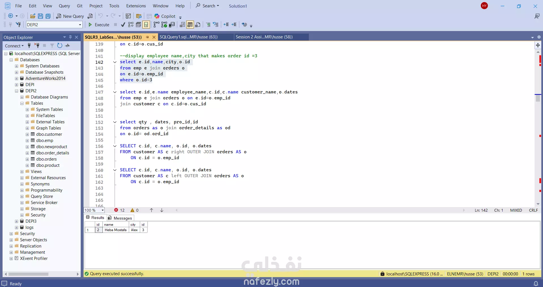This screenshot has height=287, width=543.
Task: Switch to the Messages tab
Action: pos(120,218)
